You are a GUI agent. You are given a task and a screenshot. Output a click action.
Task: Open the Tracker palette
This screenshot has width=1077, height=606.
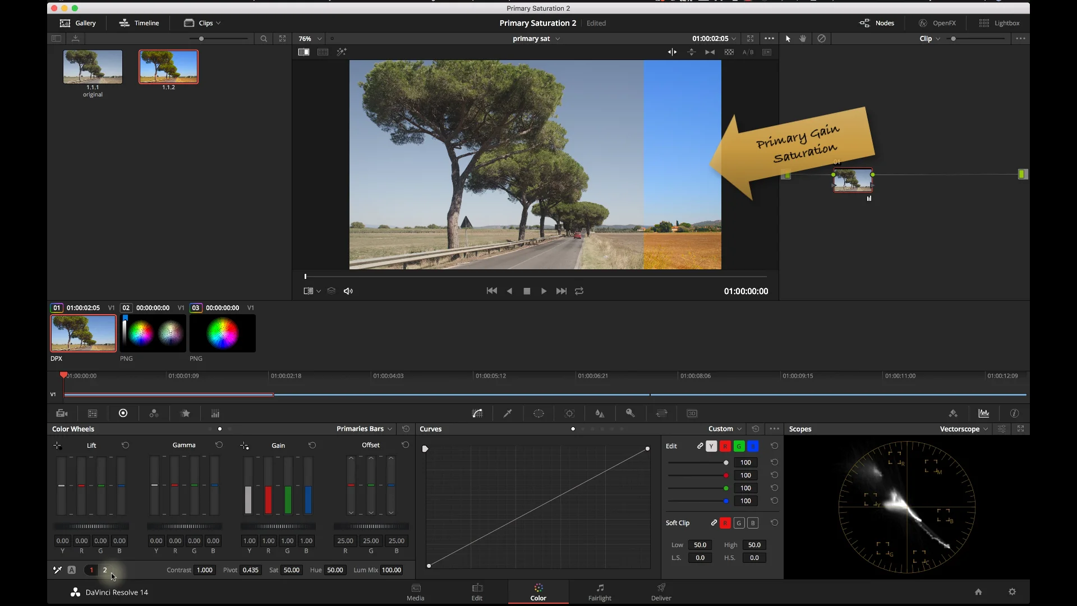[x=570, y=414]
